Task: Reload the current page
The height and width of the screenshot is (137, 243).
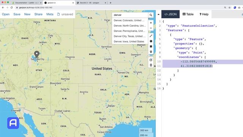Action: (12, 8)
